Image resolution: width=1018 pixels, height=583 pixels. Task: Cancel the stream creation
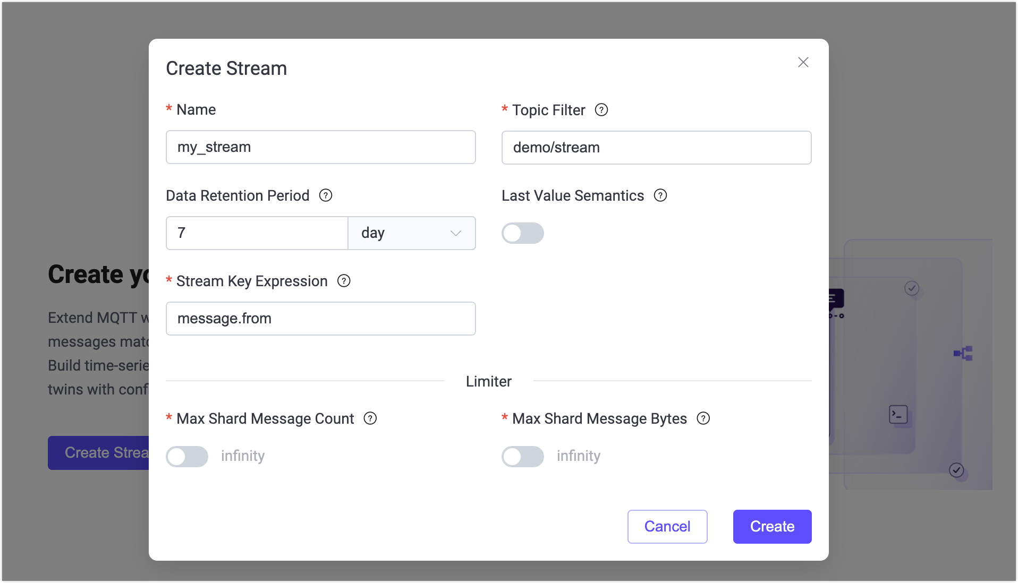coord(667,526)
